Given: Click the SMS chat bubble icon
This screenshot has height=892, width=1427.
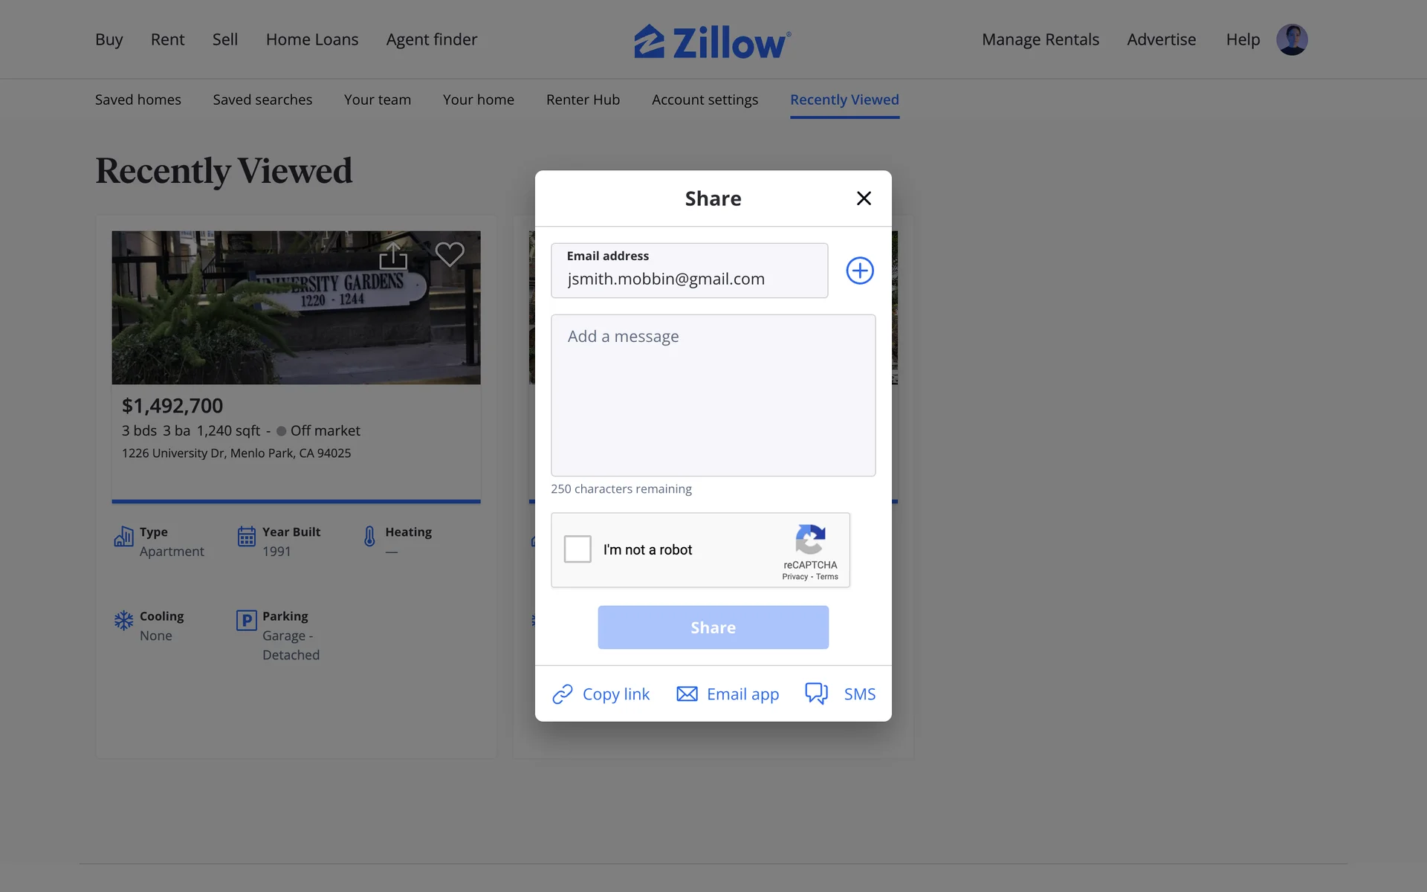Looking at the screenshot, I should click(817, 694).
